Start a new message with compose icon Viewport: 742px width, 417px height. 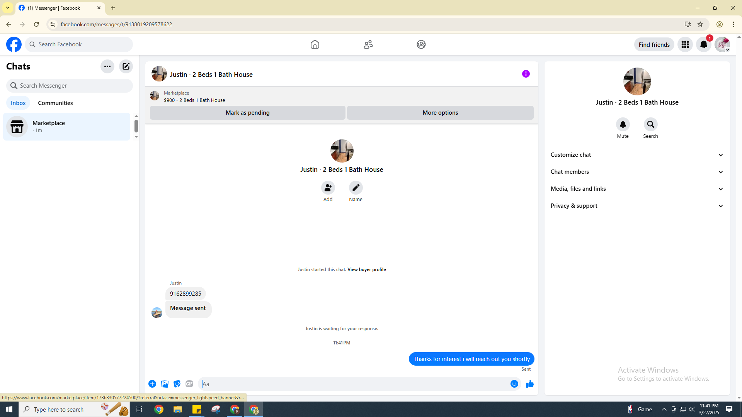click(x=126, y=66)
